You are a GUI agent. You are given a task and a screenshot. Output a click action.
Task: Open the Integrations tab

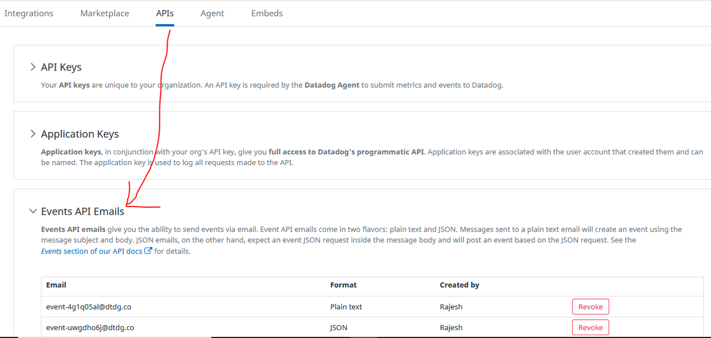pos(29,13)
